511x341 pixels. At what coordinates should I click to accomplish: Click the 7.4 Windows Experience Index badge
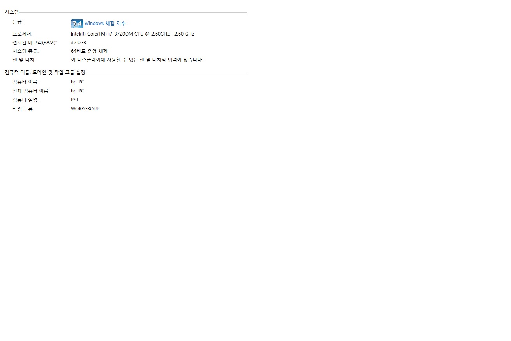point(77,23)
